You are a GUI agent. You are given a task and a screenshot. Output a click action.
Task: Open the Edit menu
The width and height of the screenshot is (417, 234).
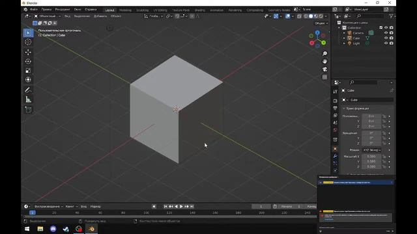[x=46, y=10]
